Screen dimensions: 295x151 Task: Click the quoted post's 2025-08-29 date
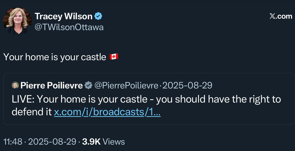(x=187, y=85)
